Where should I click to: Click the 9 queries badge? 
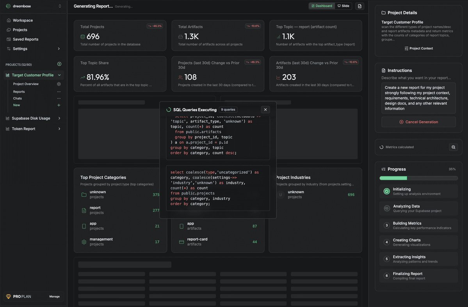(228, 110)
